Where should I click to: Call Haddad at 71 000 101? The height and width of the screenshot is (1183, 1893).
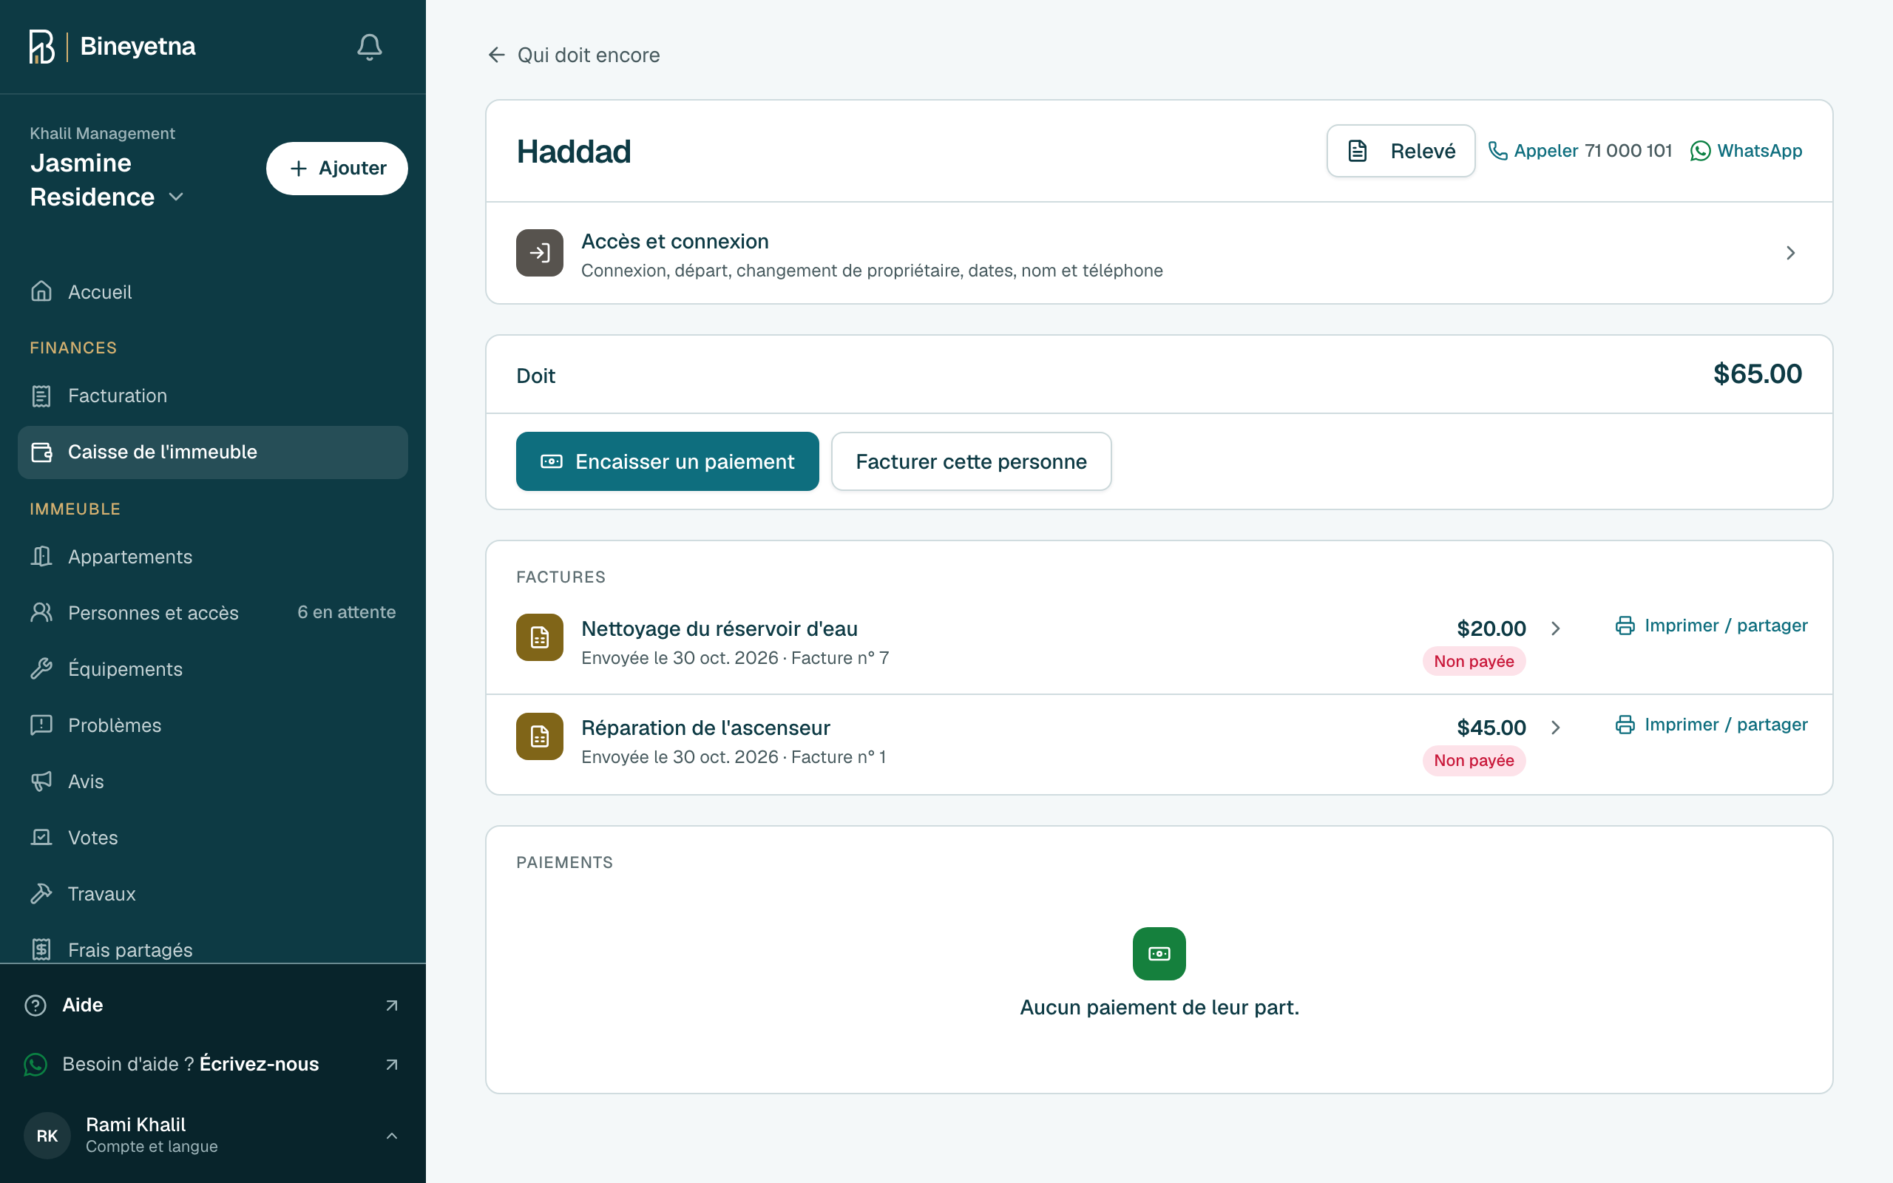point(1580,151)
